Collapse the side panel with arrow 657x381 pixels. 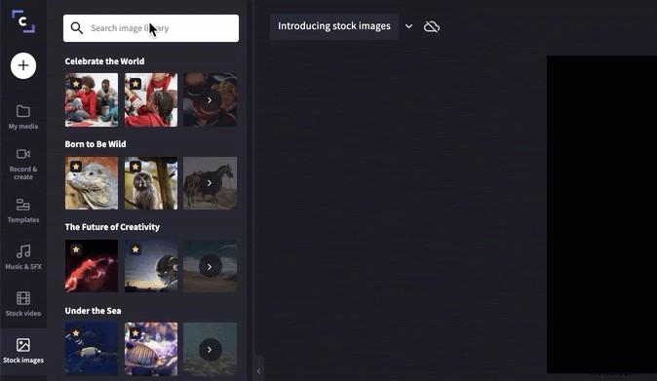pos(258,371)
